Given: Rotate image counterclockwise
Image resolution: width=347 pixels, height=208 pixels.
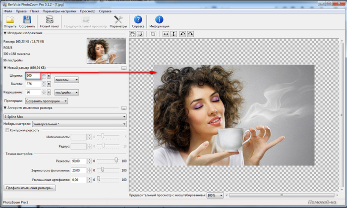Looking at the screenshot, I should coord(182,34).
